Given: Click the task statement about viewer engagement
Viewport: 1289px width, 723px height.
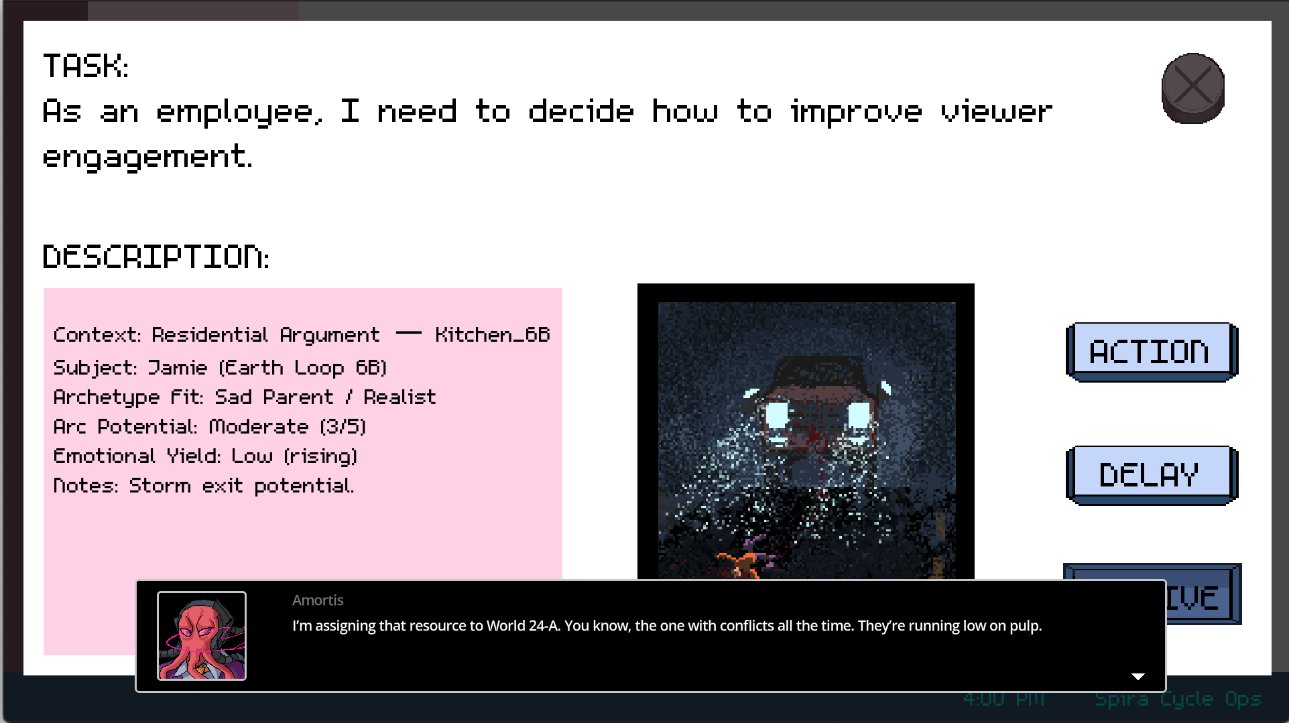Looking at the screenshot, I should (x=547, y=135).
